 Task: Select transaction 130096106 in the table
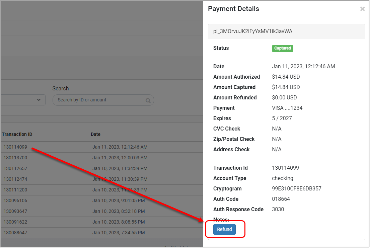click(12, 200)
